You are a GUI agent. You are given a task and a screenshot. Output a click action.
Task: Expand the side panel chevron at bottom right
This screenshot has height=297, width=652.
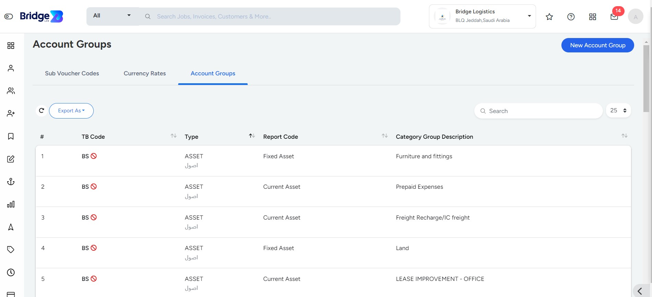coord(640,291)
